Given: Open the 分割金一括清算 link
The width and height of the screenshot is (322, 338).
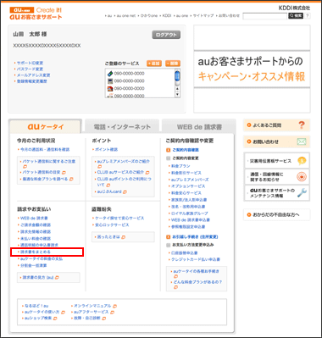Looking at the screenshot, I should point(33,266).
